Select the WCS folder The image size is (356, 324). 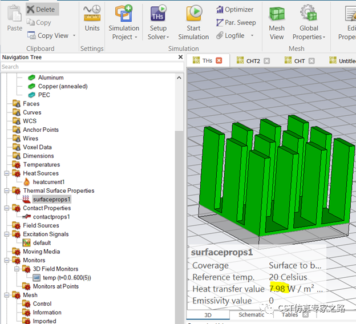25,121
